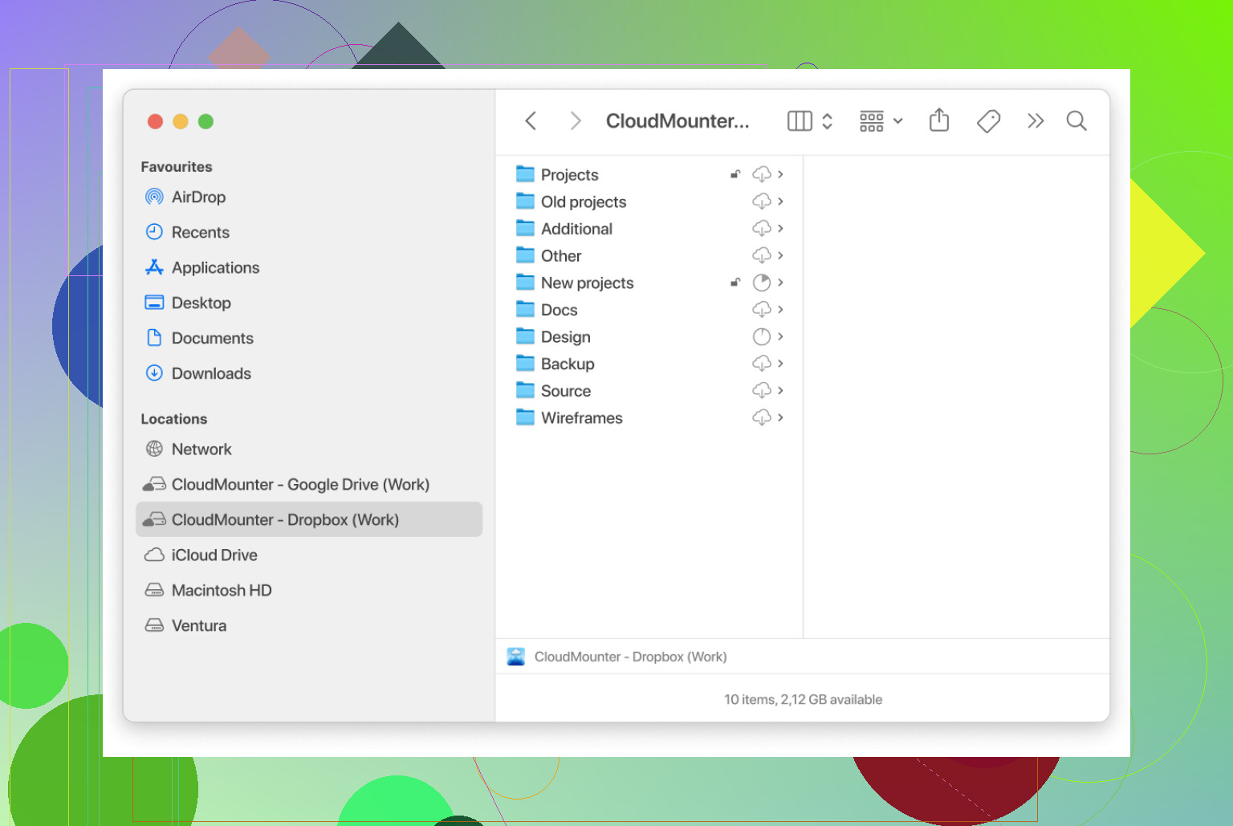Screen dimensions: 1233x826
Task: Expand Additional folder chevron
Action: pos(780,229)
